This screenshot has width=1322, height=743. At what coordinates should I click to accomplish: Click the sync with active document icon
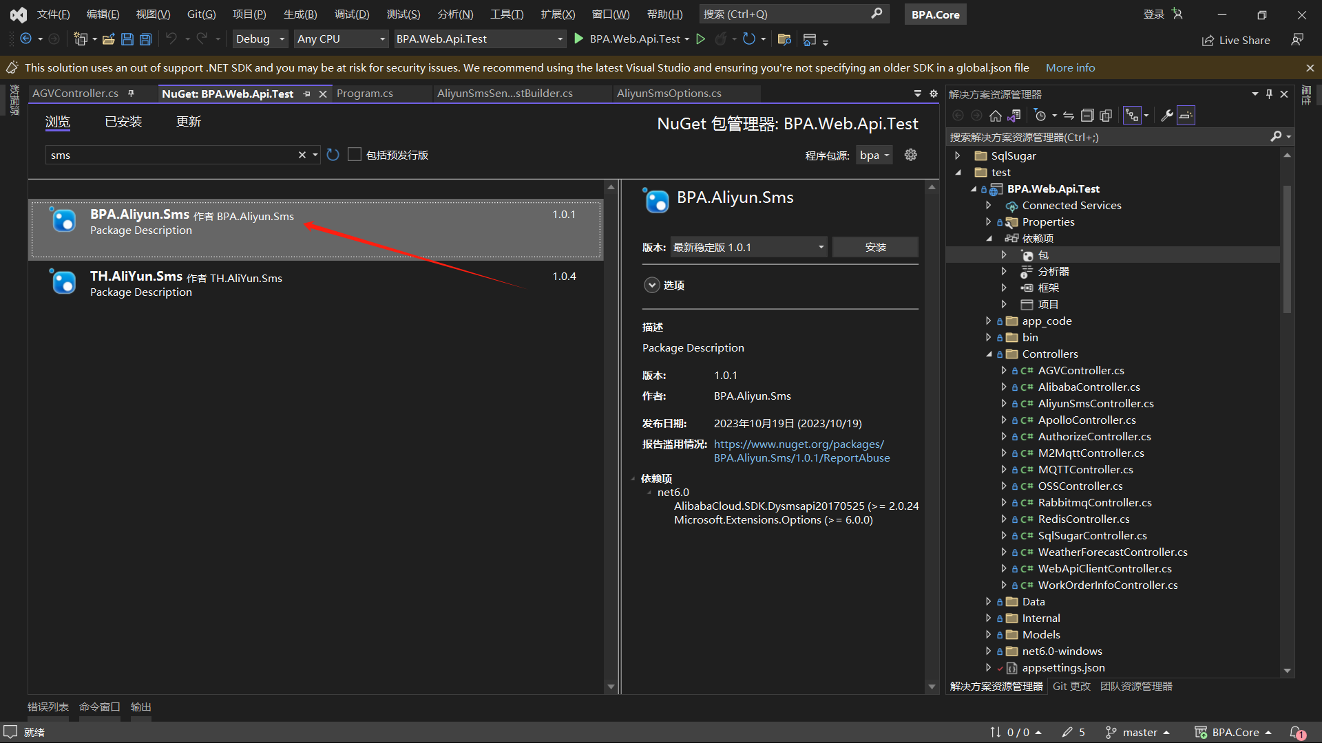point(1068,116)
